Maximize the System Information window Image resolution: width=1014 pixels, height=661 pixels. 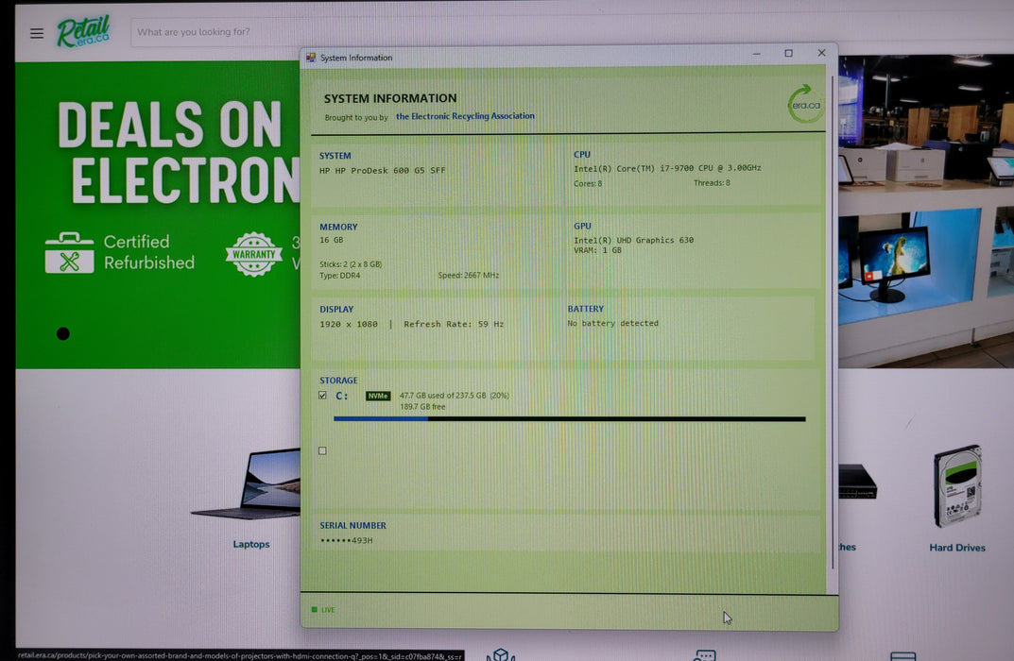[x=788, y=53]
